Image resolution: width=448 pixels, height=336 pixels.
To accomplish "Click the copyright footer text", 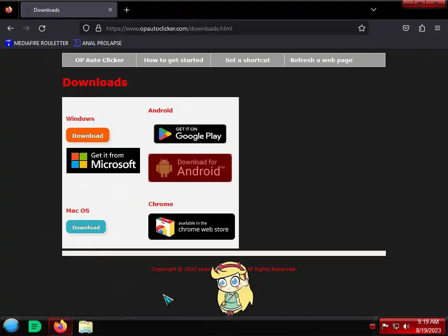I will click(224, 269).
